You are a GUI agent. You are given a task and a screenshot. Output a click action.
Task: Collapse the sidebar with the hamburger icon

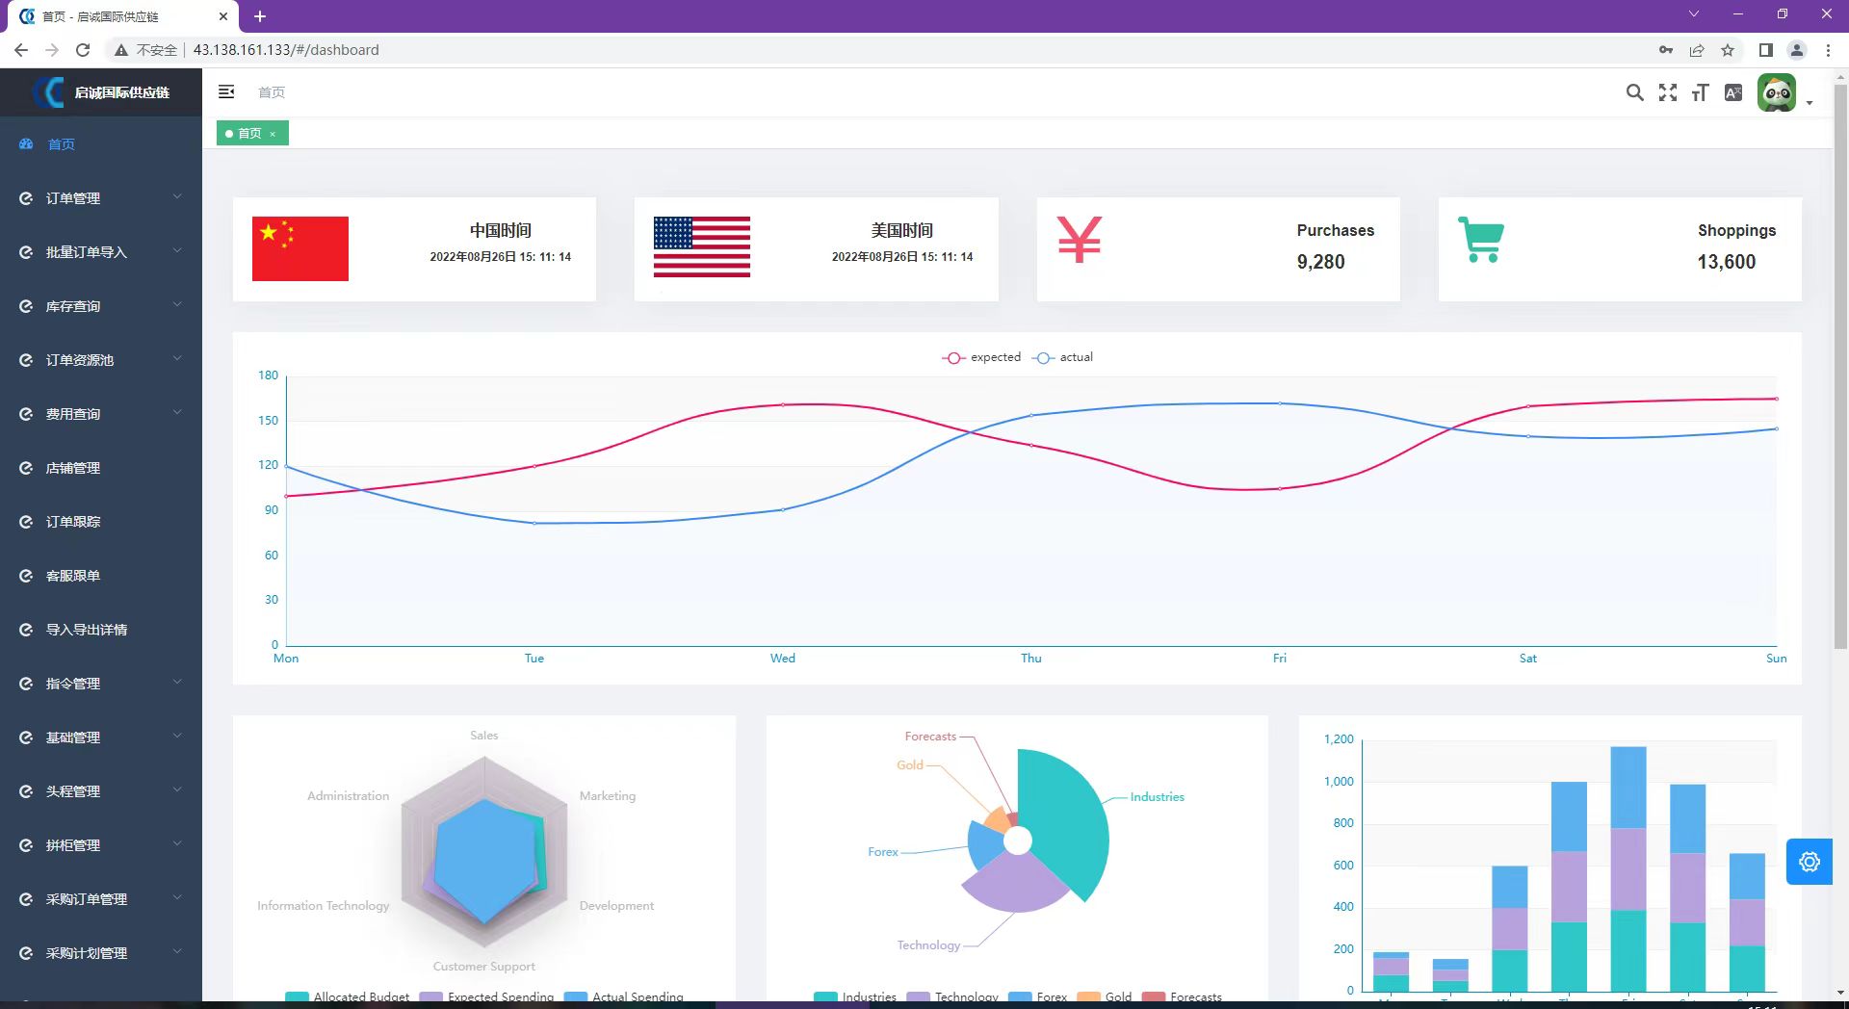pos(226,91)
